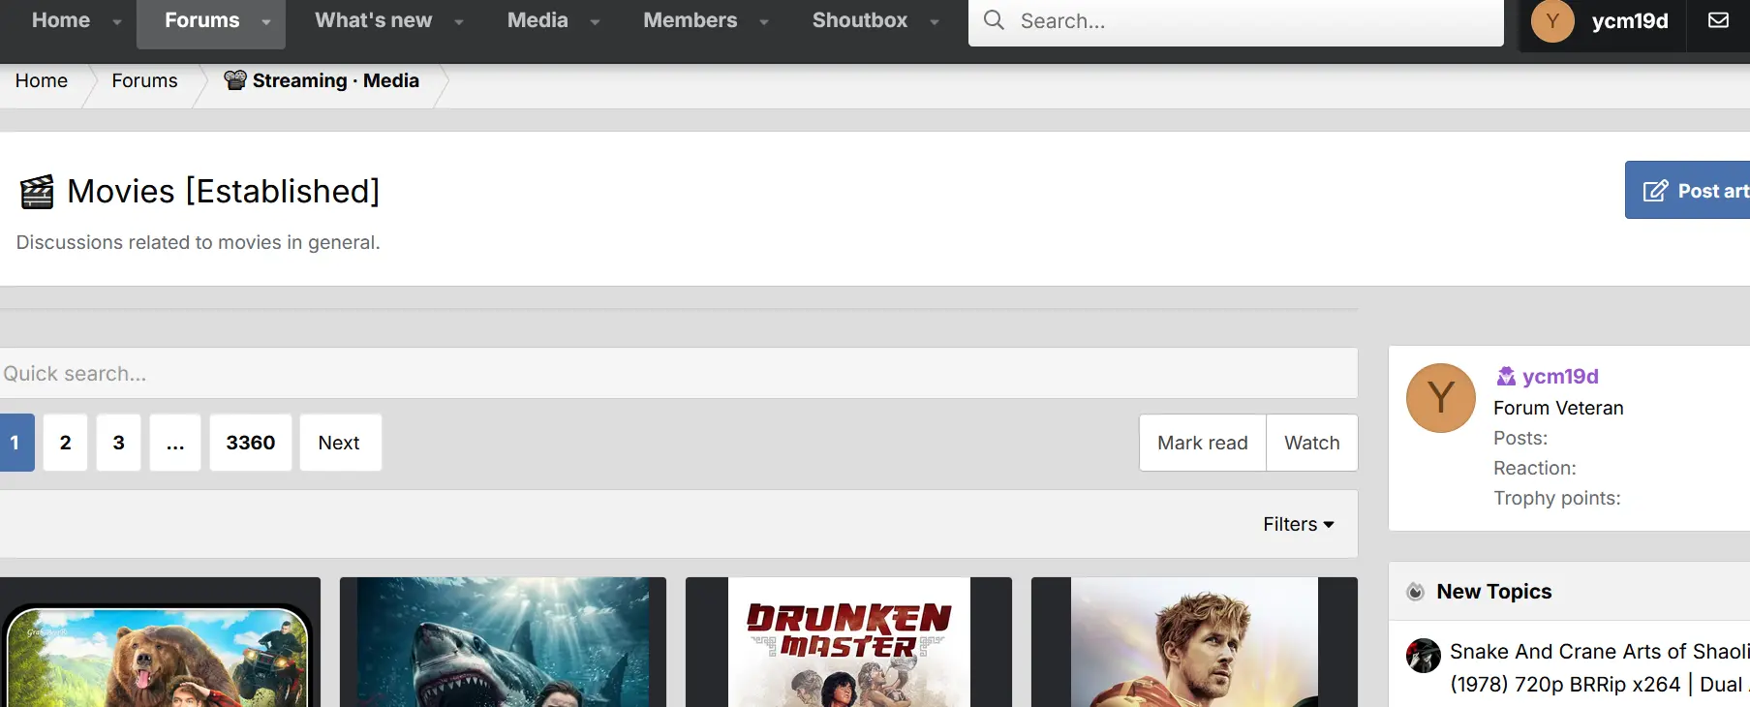Image resolution: width=1750 pixels, height=707 pixels.
Task: Click the Movies clapperboard icon
Action: [x=37, y=192]
